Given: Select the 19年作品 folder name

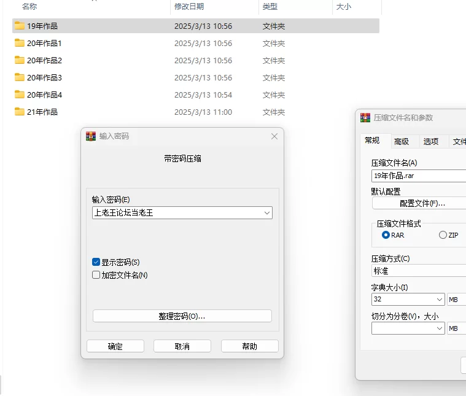Looking at the screenshot, I should tap(42, 26).
